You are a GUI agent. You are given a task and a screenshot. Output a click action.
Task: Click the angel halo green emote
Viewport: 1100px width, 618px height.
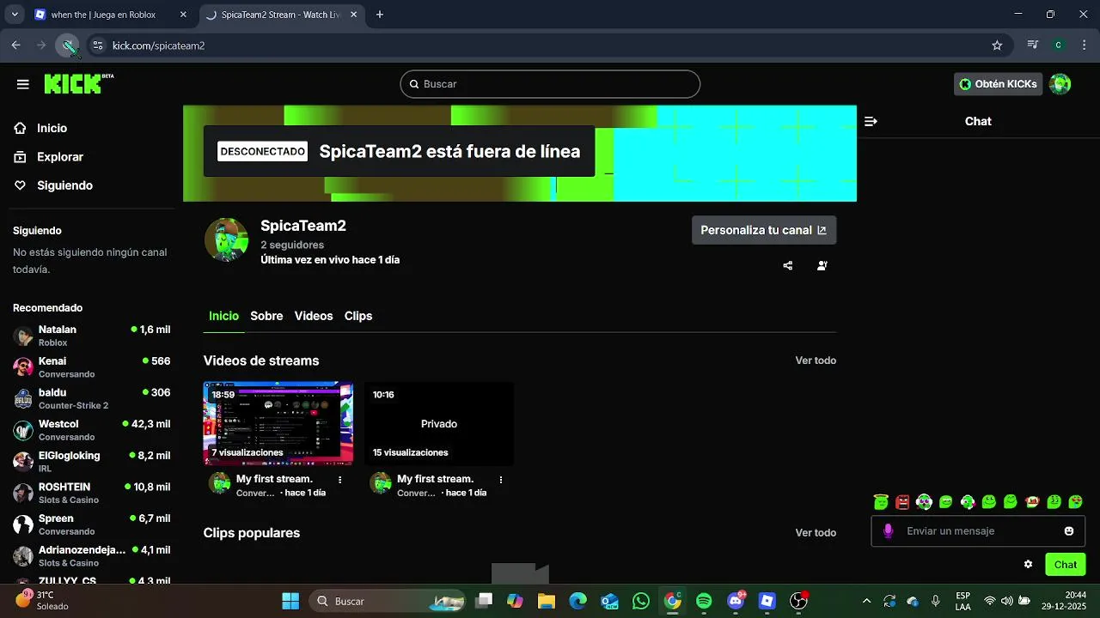pyautogui.click(x=881, y=502)
